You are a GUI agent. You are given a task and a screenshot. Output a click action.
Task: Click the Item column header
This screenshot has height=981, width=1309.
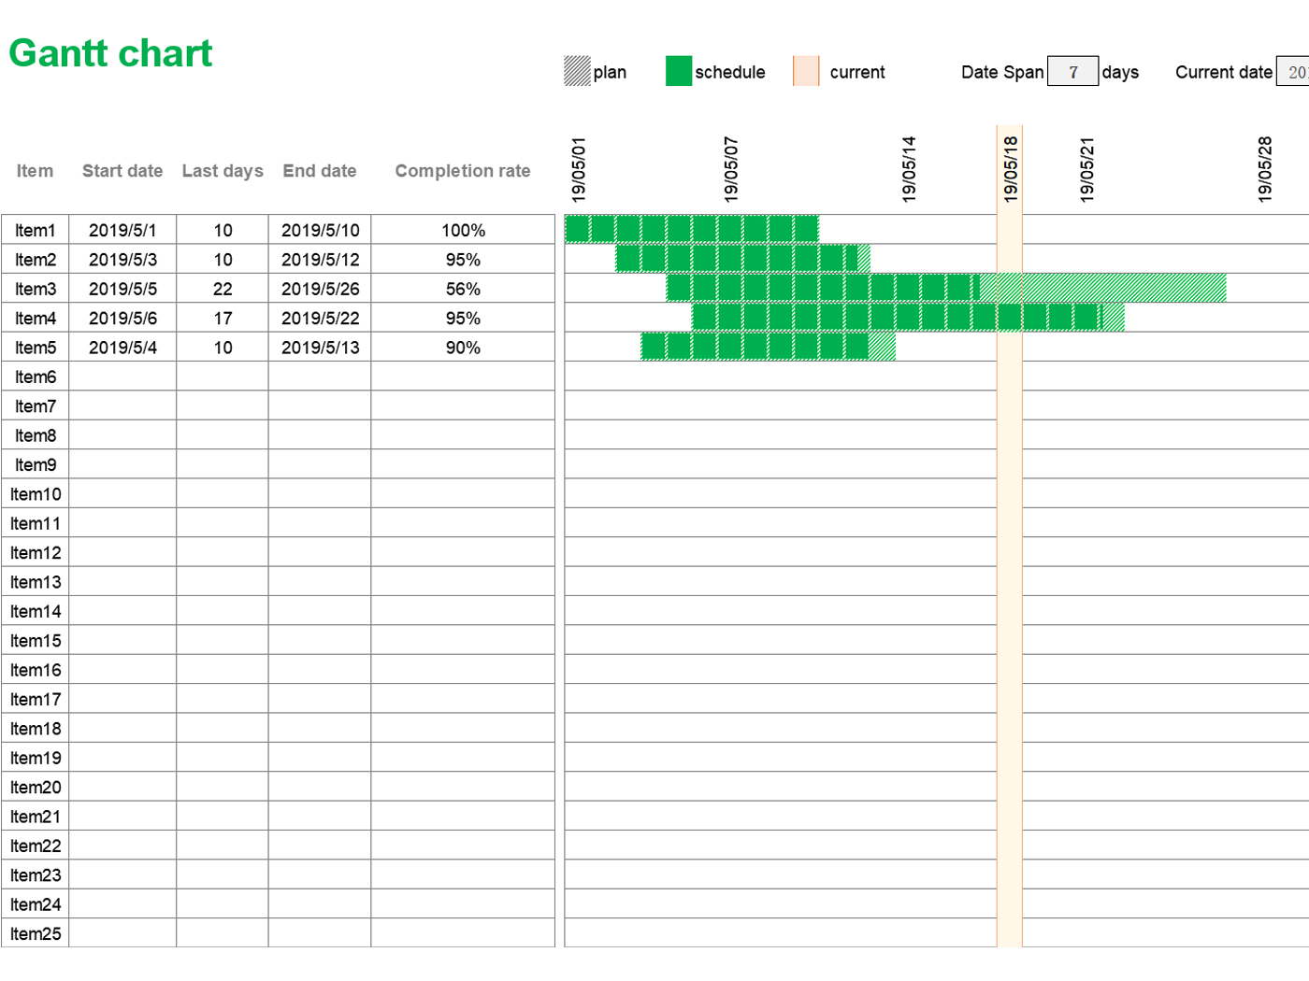[35, 171]
